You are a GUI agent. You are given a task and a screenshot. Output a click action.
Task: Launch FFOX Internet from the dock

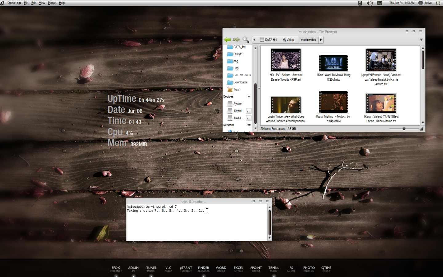coord(116,269)
